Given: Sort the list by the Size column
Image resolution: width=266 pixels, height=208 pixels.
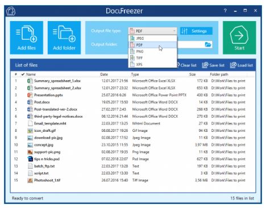Looking at the screenshot, I should click(x=192, y=74).
